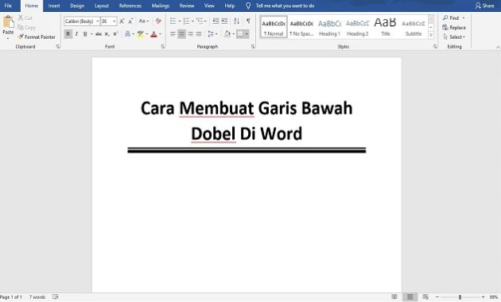This screenshot has height=302, width=501.
Task: Apply subscript formatting
Action: pyautogui.click(x=107, y=34)
